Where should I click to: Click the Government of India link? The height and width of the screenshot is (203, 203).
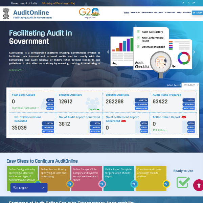[24, 3]
